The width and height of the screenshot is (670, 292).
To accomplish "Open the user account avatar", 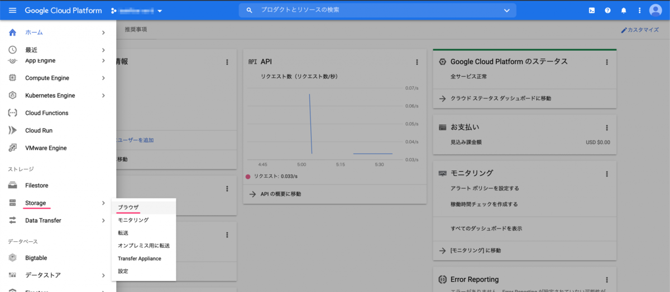I will coord(655,11).
